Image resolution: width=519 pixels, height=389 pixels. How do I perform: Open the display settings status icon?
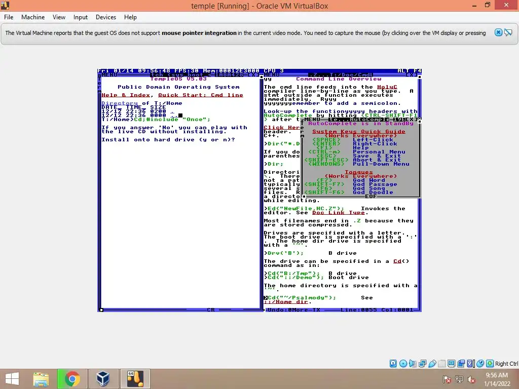451,364
